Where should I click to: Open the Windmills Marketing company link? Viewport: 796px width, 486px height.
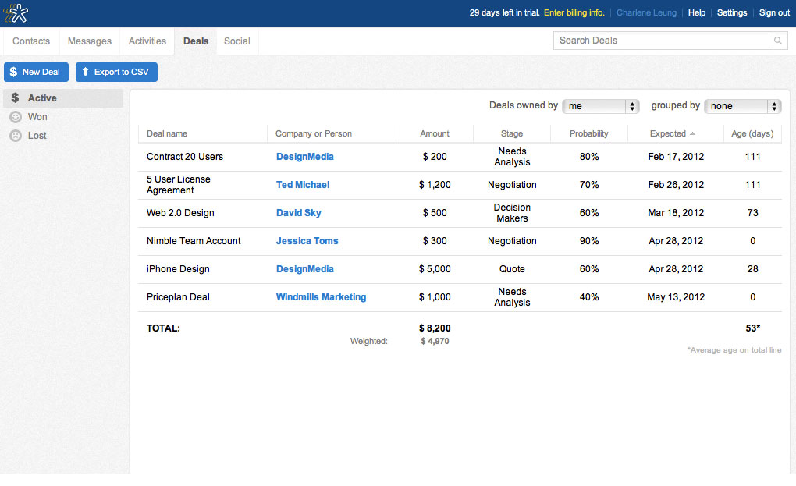321,297
